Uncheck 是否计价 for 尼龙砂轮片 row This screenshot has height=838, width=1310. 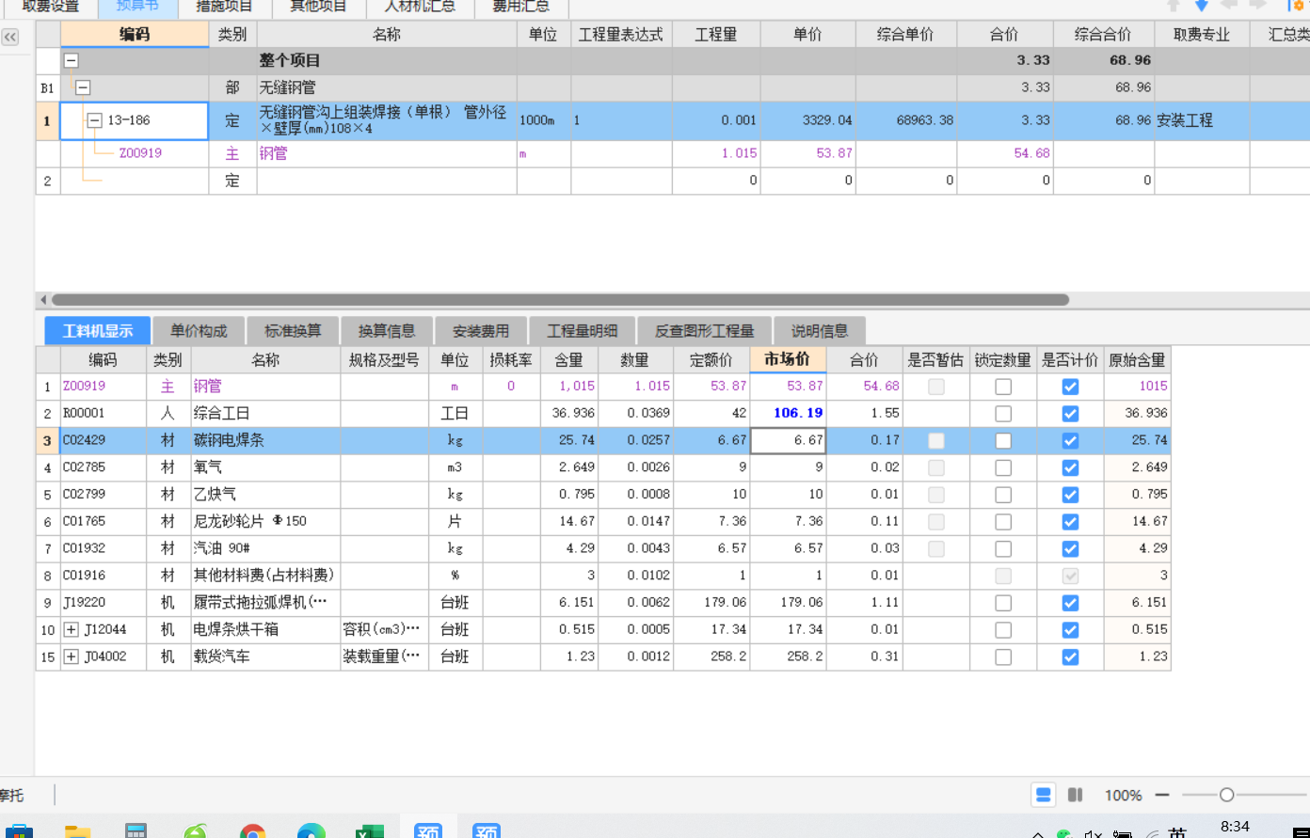1070,522
